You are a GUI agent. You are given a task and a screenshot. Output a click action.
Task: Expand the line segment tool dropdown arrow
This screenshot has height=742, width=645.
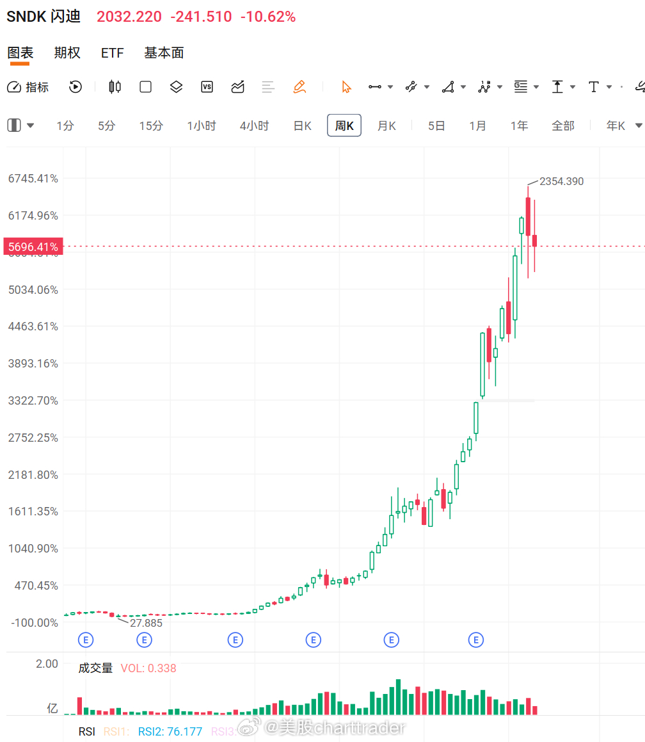(x=390, y=87)
